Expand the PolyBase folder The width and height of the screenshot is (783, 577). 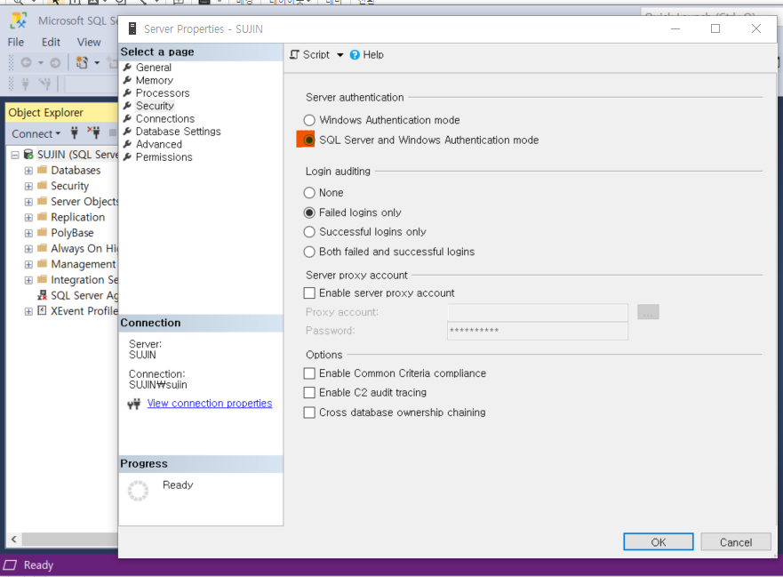(x=28, y=233)
